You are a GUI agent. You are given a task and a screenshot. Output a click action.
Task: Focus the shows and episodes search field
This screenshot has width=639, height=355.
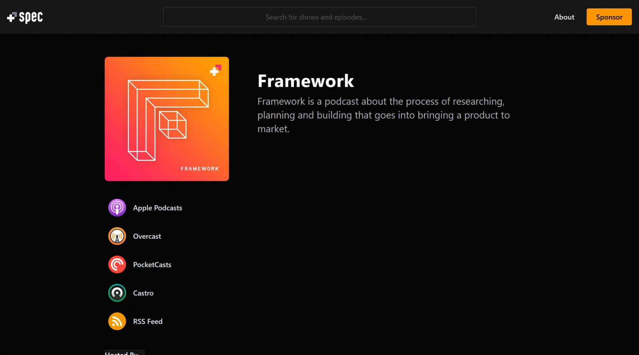[319, 17]
